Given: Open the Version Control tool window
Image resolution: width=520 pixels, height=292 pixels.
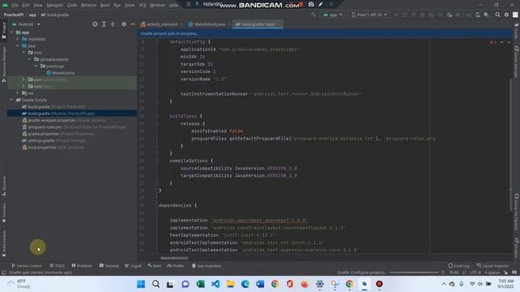Looking at the screenshot, I should click(27, 266).
